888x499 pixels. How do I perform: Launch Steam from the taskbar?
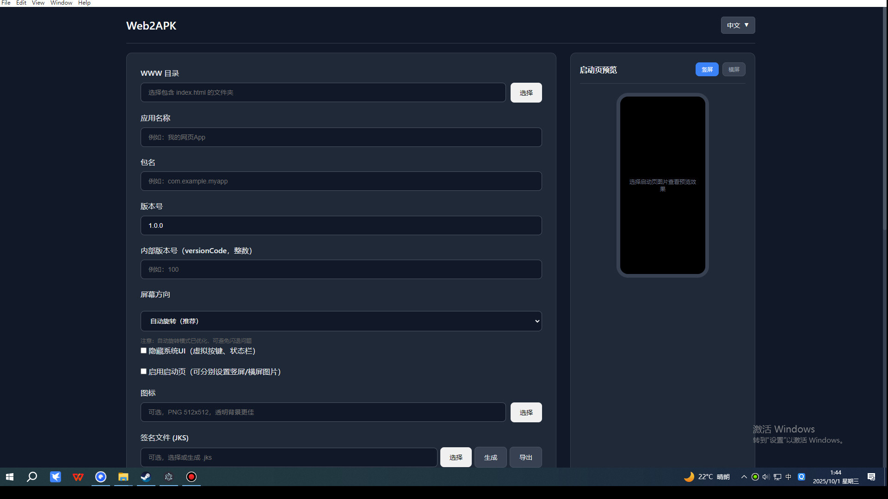pos(146,477)
